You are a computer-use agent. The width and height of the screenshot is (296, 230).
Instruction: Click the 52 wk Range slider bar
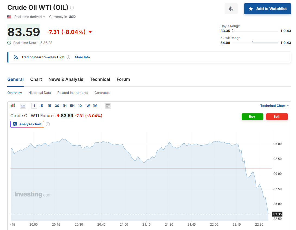[255, 43]
